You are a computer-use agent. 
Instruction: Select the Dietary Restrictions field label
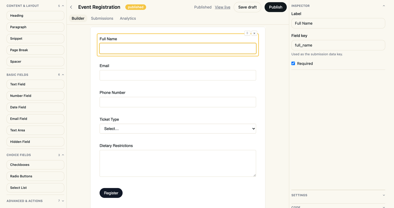116,146
